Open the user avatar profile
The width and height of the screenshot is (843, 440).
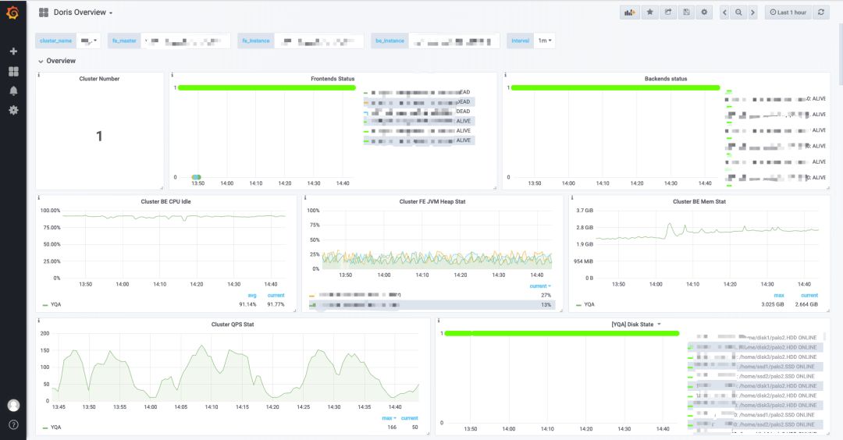click(x=13, y=405)
